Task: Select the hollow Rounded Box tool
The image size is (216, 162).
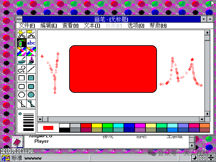Action: [22, 87]
